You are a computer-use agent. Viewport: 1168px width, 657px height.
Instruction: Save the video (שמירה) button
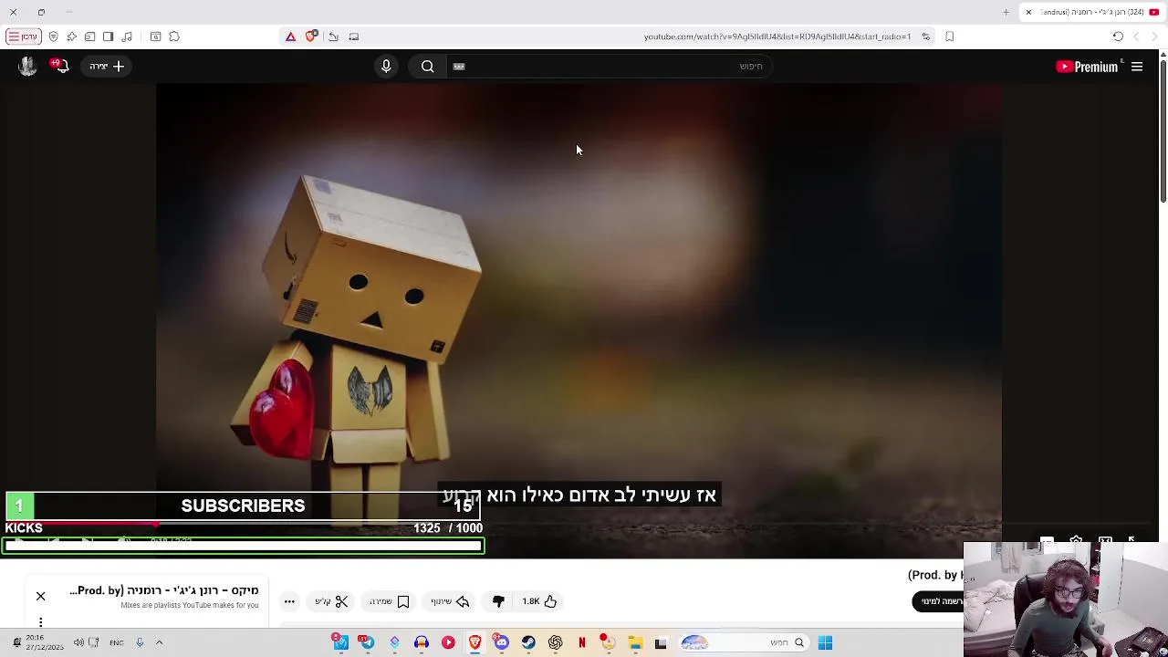pyautogui.click(x=390, y=601)
